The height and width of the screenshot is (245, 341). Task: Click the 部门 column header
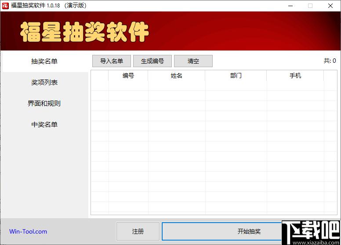[x=236, y=76]
